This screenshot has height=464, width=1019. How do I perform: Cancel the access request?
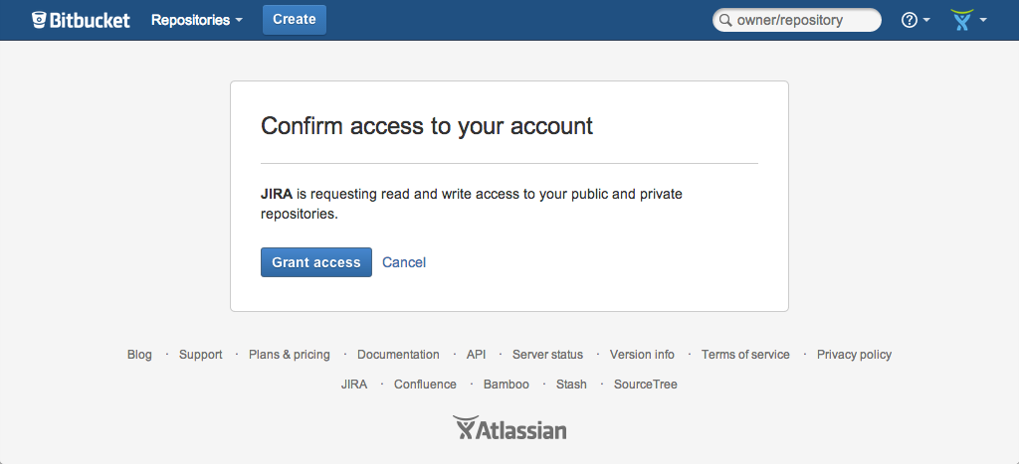point(404,262)
